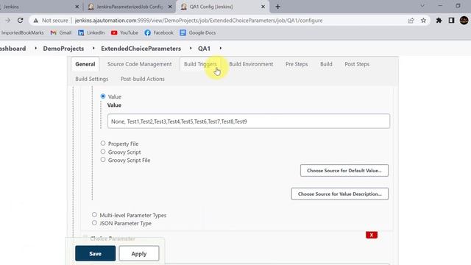Focus the browser address bar URL
This screenshot has width=471, height=265.
pos(199,21)
